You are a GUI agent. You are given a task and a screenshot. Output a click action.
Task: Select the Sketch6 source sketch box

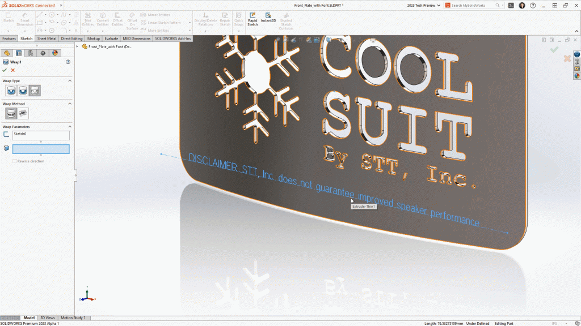tap(41, 135)
